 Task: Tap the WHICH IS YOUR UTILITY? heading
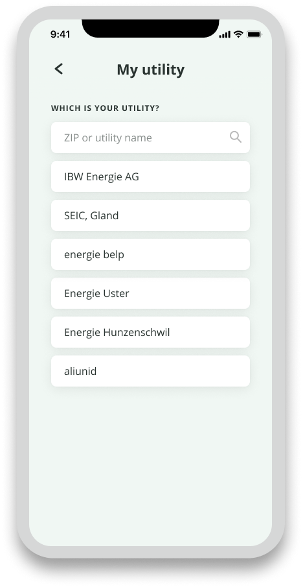tap(105, 108)
